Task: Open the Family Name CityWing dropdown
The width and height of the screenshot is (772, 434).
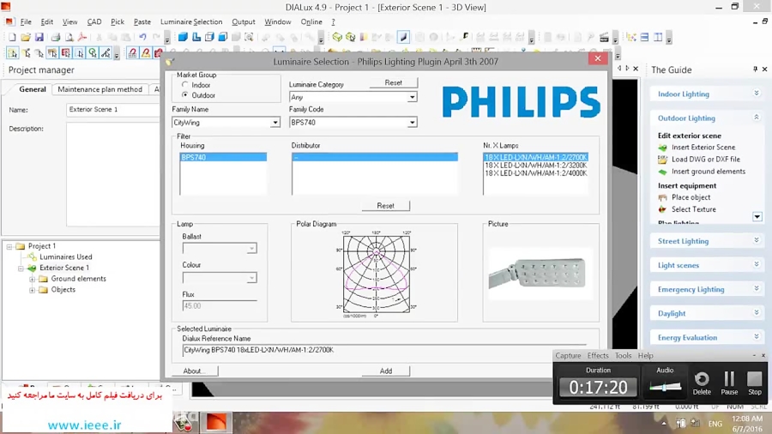Action: [275, 123]
